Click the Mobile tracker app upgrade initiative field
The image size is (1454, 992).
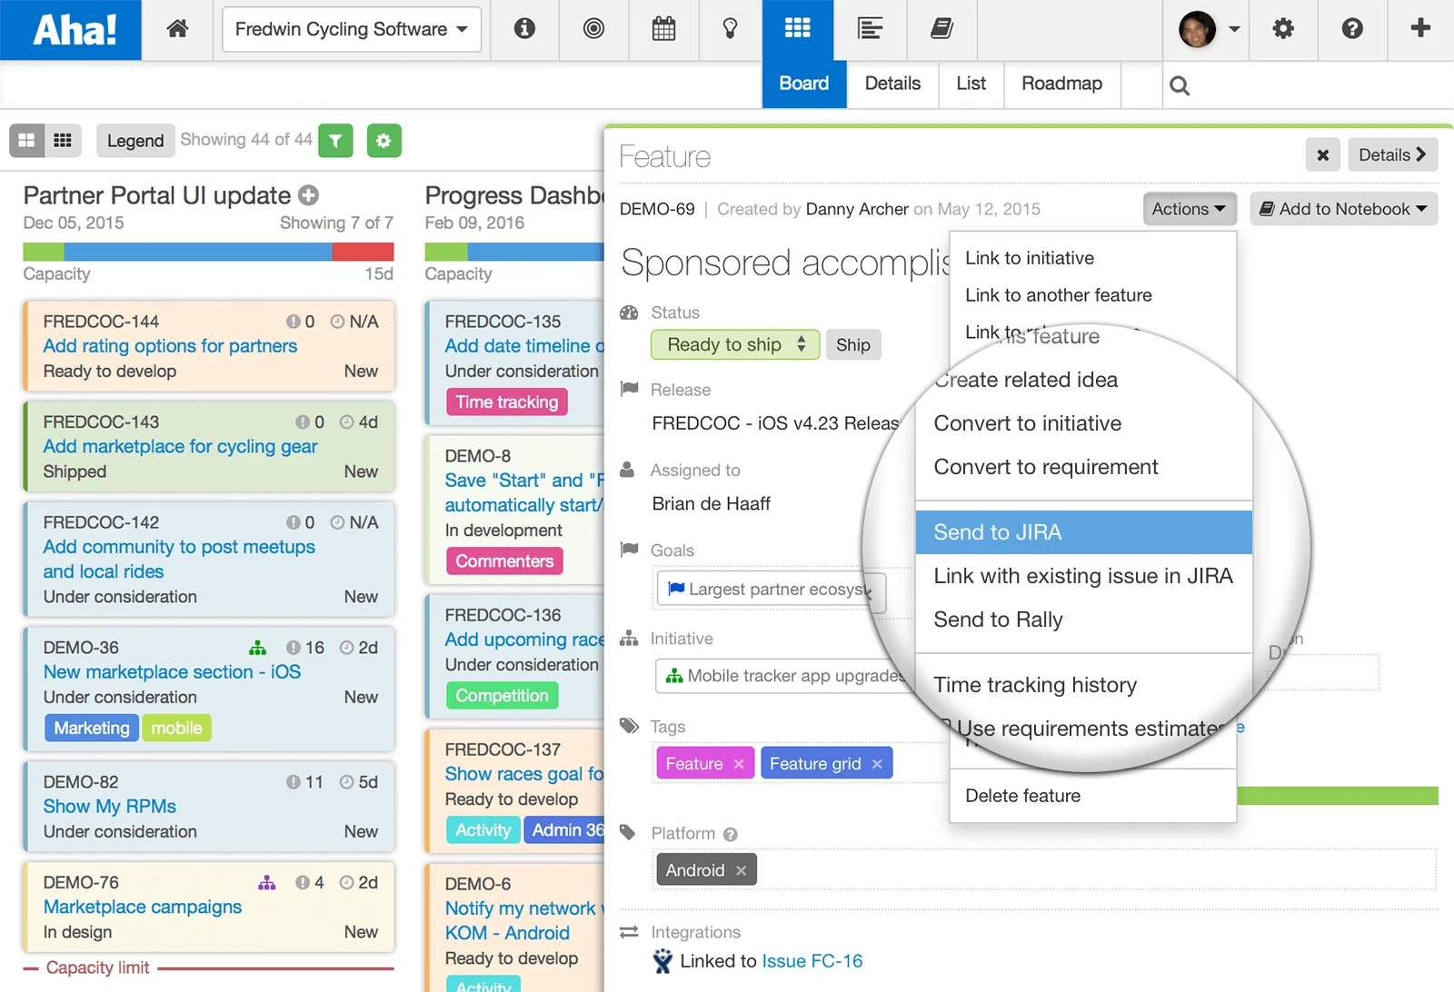pos(786,676)
